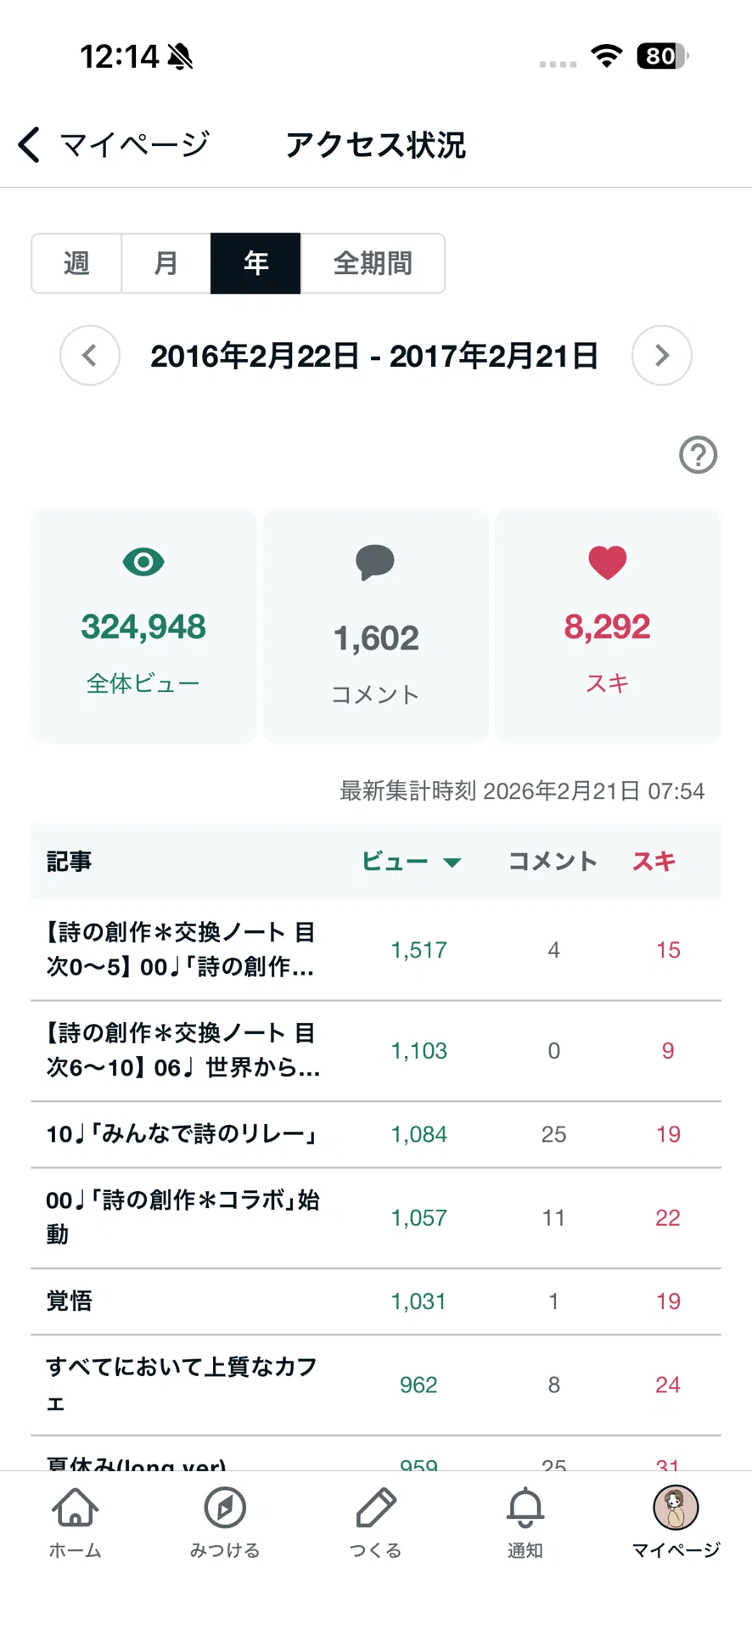Viewport: 752px width, 1630px height.
Task: Open article 10♩「みんなで詩のリレー」
Action: point(376,1134)
